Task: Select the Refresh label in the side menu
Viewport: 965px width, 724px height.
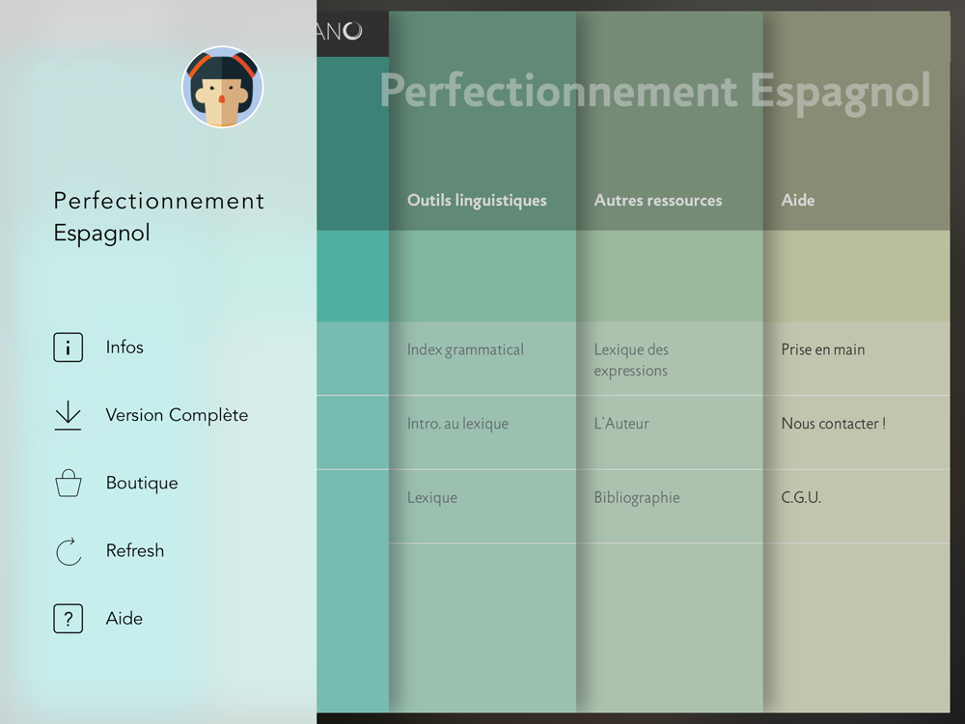Action: pos(135,550)
